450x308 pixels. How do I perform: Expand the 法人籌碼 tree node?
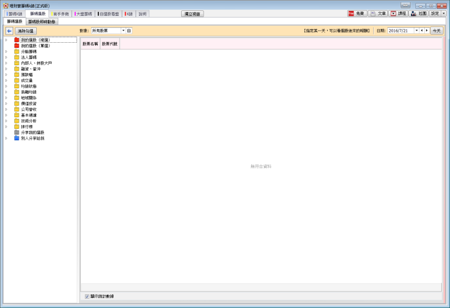pyautogui.click(x=7, y=58)
